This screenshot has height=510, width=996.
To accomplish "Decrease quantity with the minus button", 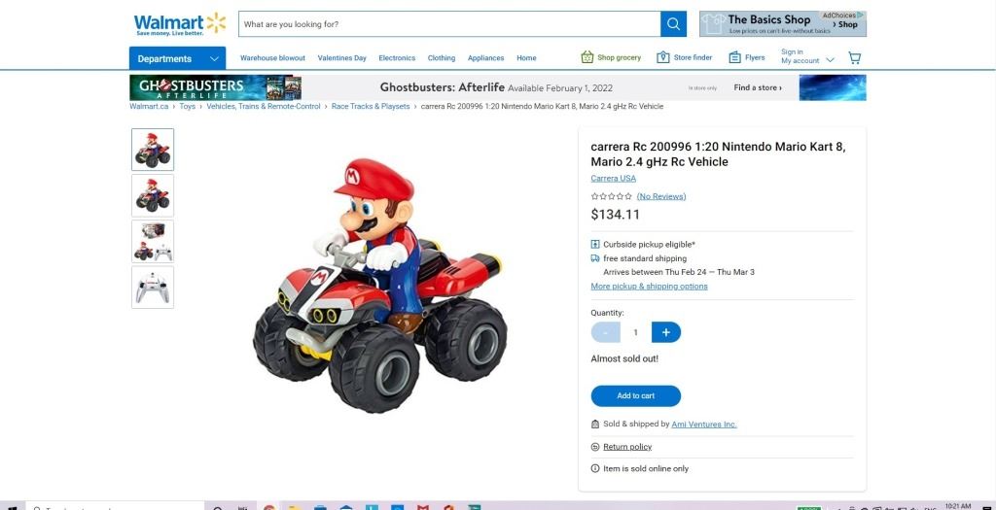I will [x=605, y=332].
